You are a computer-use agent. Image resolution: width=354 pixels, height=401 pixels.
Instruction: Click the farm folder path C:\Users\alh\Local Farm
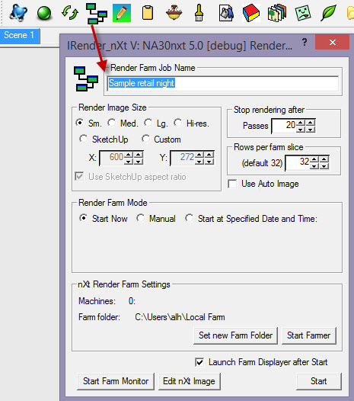click(x=180, y=317)
